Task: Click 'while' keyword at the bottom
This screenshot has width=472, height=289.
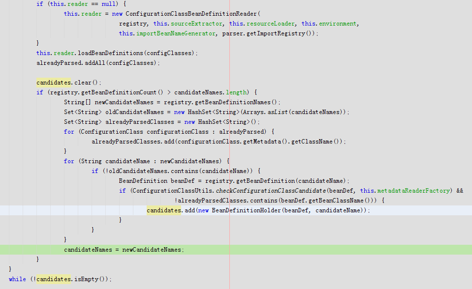Action: click(x=17, y=279)
